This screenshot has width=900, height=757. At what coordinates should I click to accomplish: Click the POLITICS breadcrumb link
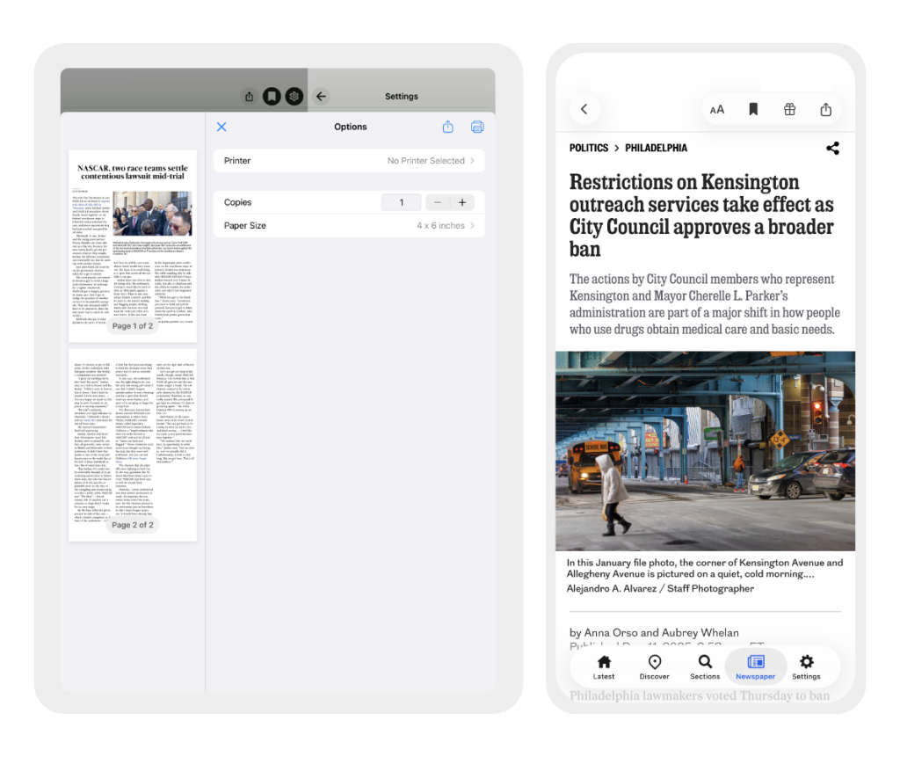[x=589, y=149]
